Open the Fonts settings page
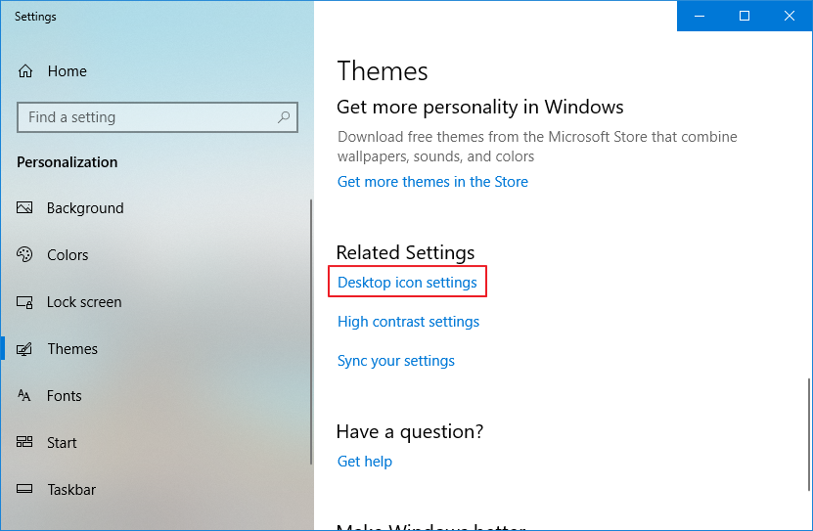 (x=65, y=396)
